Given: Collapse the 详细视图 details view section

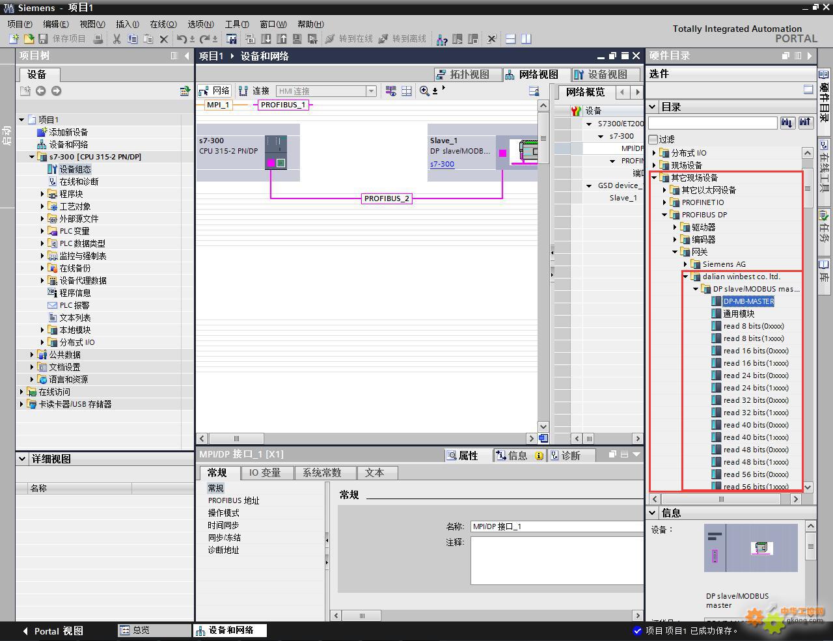Looking at the screenshot, I should pos(22,459).
